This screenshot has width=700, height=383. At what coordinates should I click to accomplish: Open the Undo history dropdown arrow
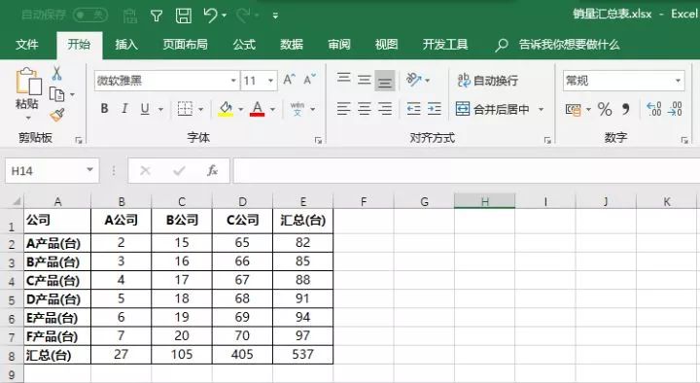[225, 17]
